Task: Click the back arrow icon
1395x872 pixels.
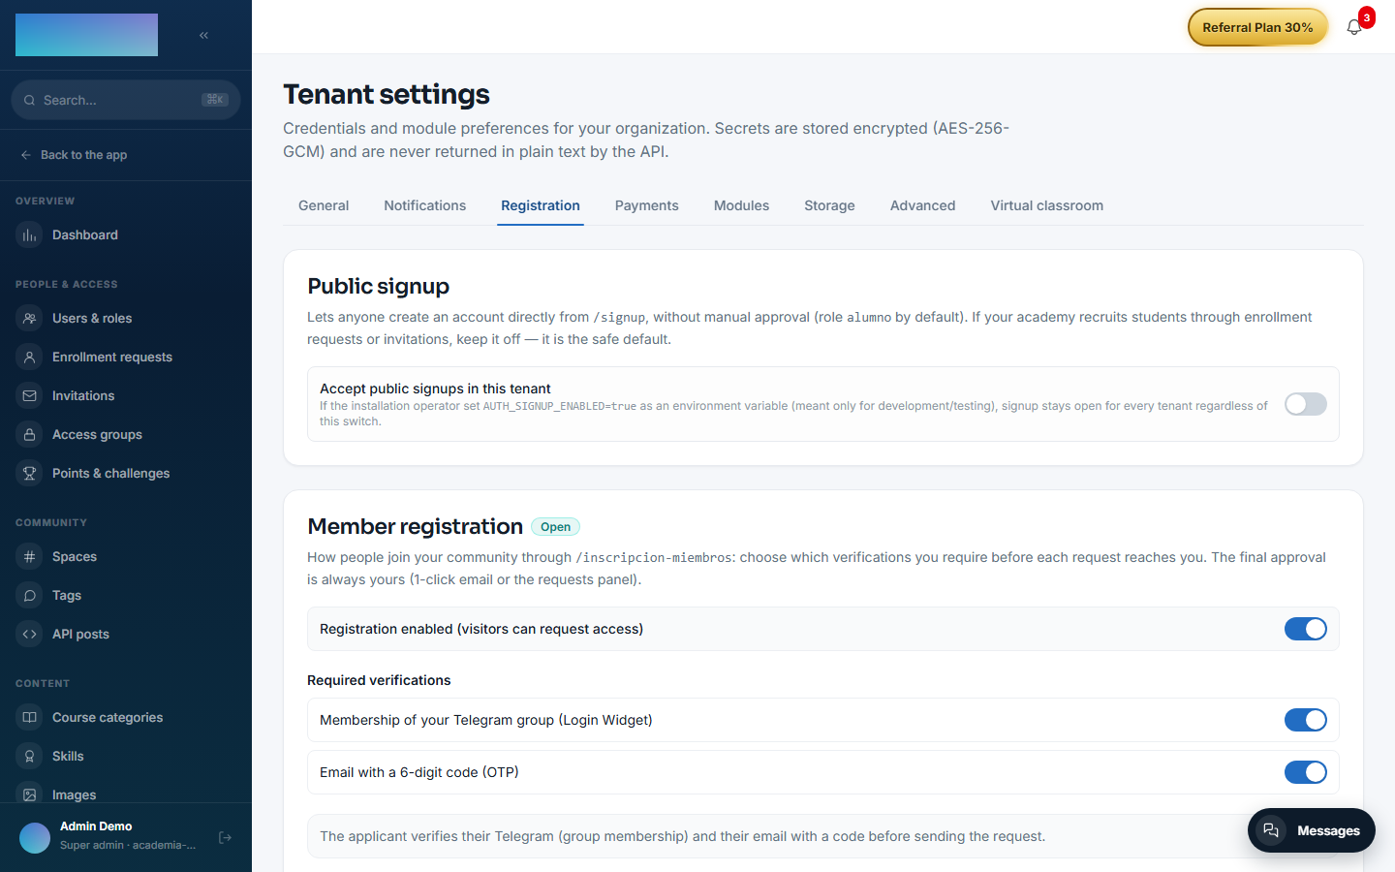Action: 26,155
